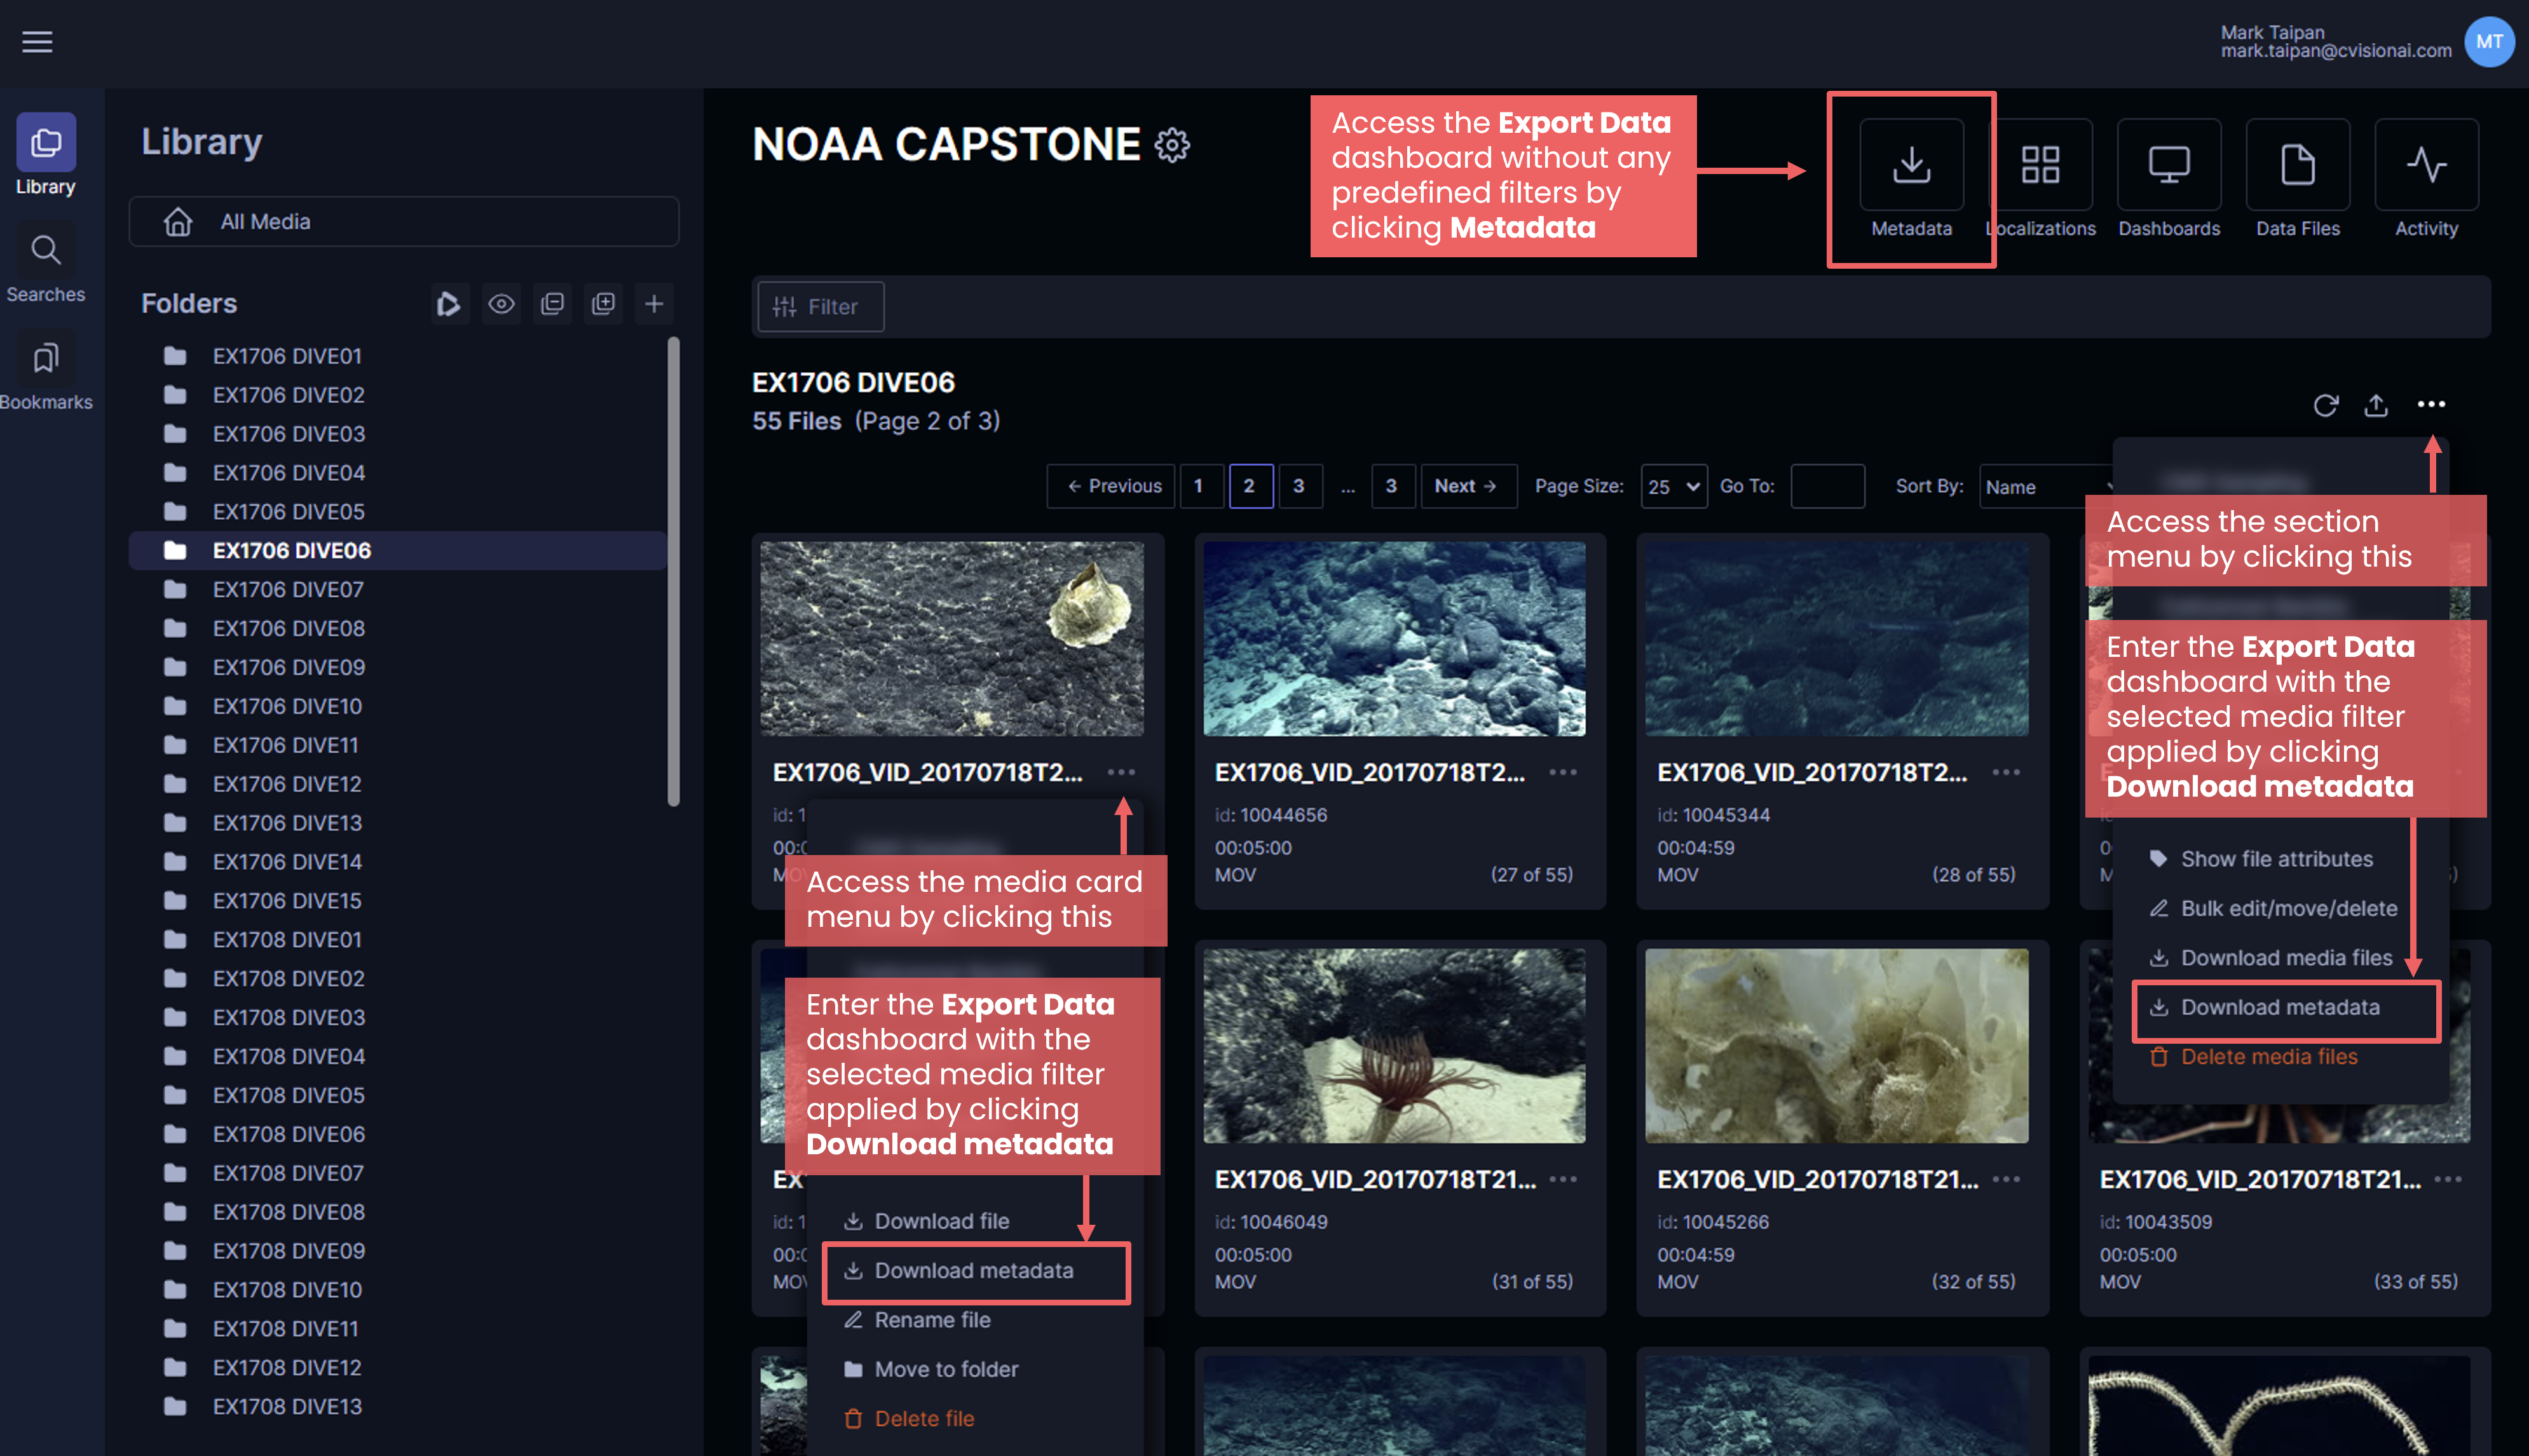Open folder EX1706 DIVE01
Viewport: 2529px width, 1456px height.
coord(398,356)
